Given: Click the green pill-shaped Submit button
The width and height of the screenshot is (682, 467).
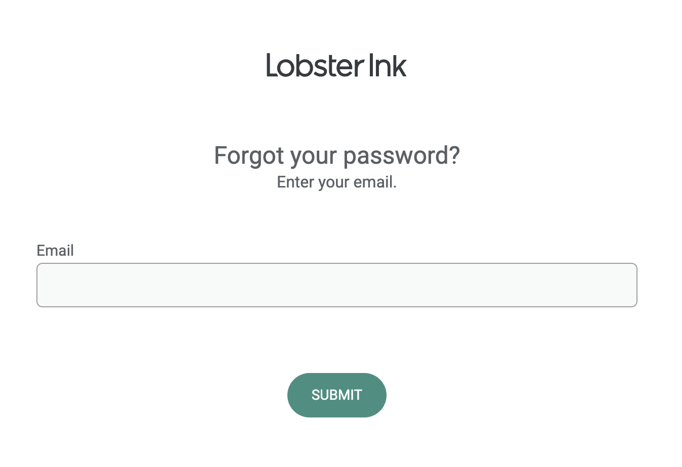Looking at the screenshot, I should (x=336, y=395).
